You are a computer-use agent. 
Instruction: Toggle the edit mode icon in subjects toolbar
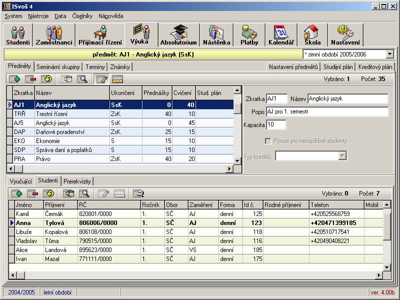pyautogui.click(x=102, y=79)
